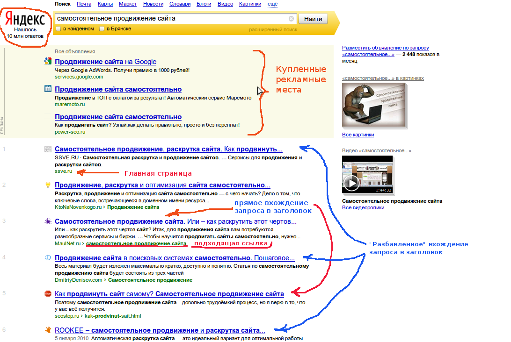Enable the 'в Брянске' checkbox
Screen dimensions: 511x342
102,28
